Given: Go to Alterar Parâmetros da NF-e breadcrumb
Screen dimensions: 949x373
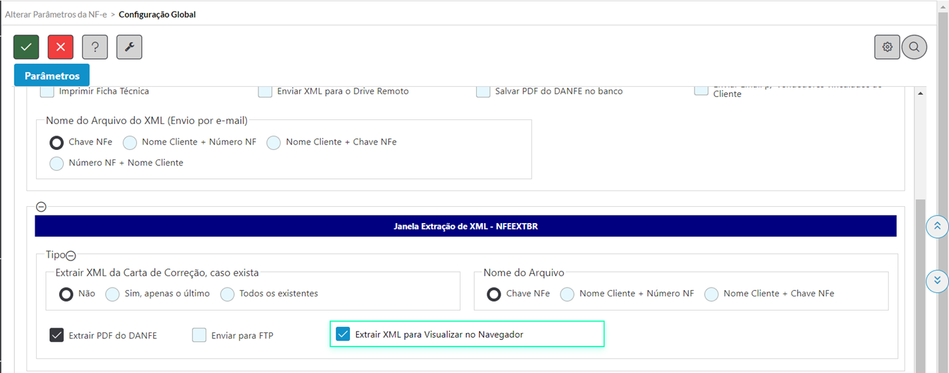Looking at the screenshot, I should [55, 14].
